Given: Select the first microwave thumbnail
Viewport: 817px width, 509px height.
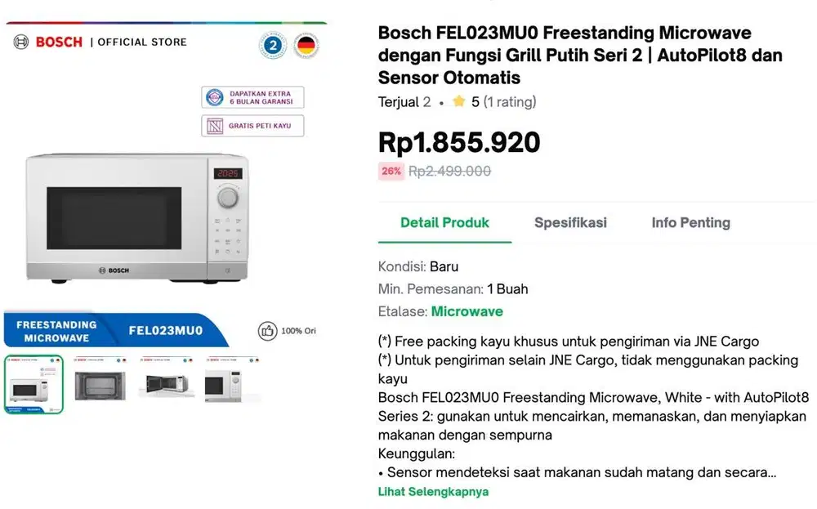Looking at the screenshot, I should [x=33, y=382].
